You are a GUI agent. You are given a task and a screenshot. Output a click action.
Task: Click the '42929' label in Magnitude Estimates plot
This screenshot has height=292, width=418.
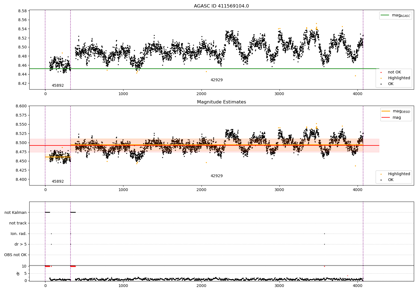tap(217, 176)
